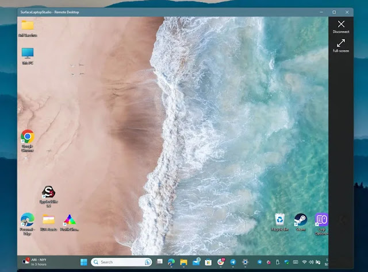The image size is (368, 272).
Task: Select the Steam desktop shortcut
Action: tap(301, 222)
